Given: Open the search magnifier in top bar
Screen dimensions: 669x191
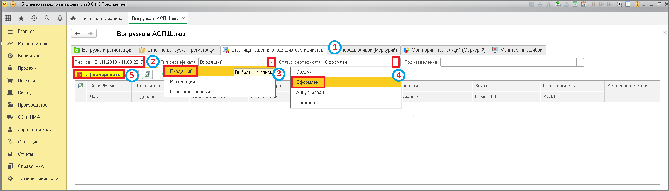Looking at the screenshot, I should click(47, 18).
